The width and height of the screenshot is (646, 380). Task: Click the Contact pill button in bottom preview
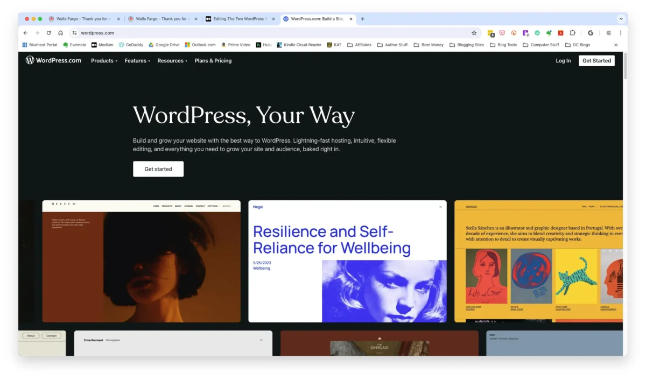tap(51, 335)
